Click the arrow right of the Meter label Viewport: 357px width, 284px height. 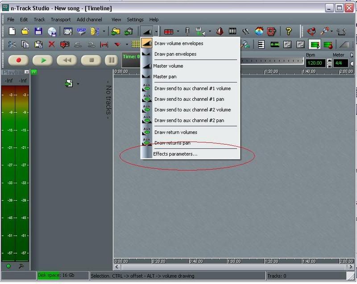[352, 55]
